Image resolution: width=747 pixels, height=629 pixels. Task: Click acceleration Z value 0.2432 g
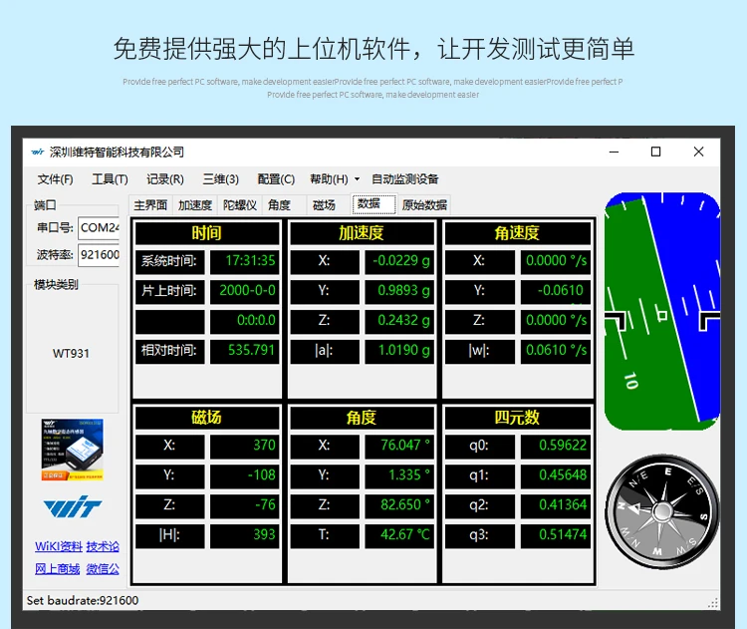[399, 320]
